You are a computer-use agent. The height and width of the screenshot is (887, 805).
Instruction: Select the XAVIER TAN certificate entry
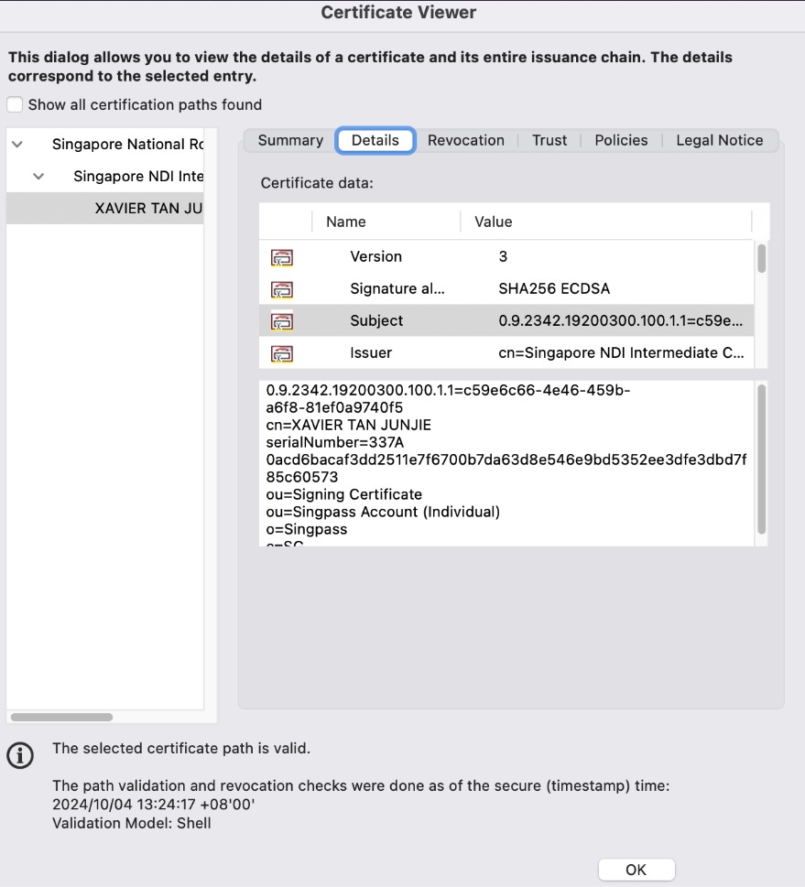click(x=147, y=209)
